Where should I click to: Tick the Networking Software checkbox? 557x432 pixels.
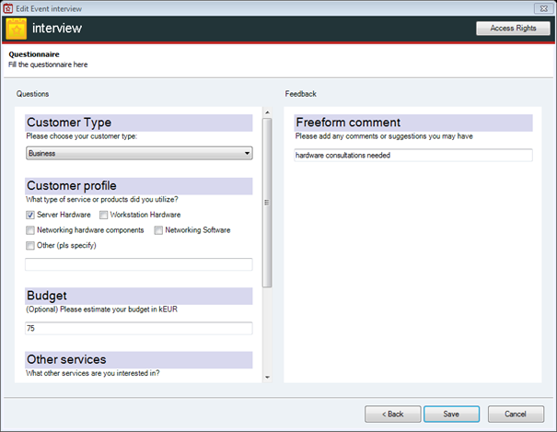click(x=158, y=230)
